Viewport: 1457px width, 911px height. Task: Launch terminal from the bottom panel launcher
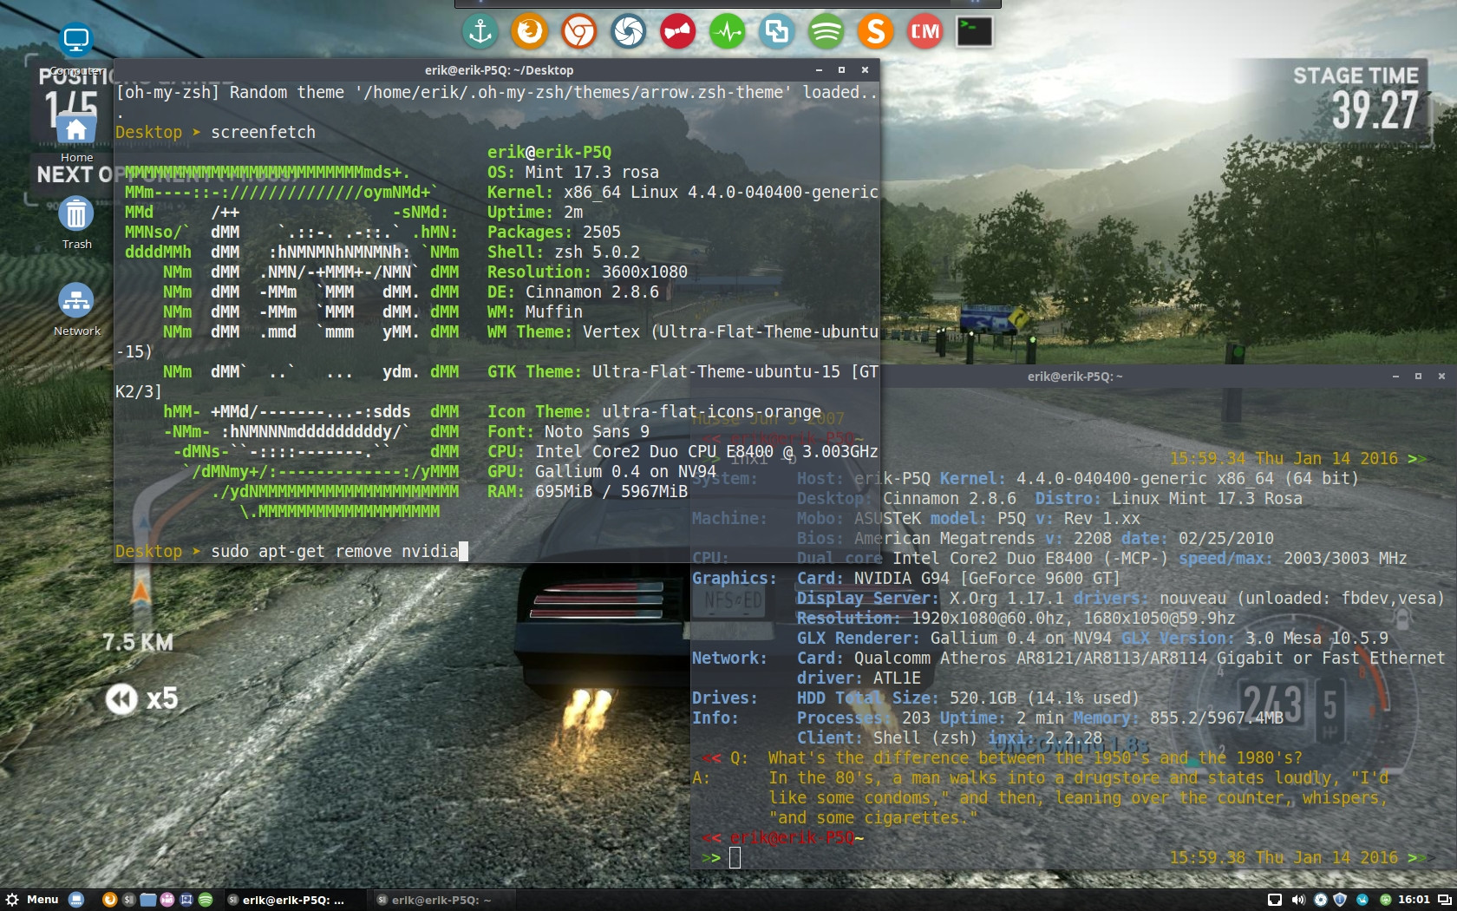click(x=128, y=900)
